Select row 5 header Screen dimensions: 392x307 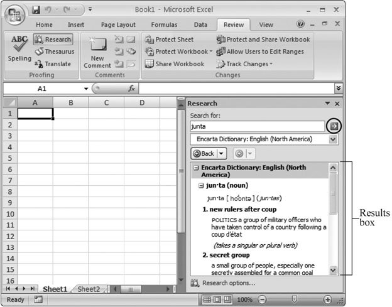click(x=10, y=158)
